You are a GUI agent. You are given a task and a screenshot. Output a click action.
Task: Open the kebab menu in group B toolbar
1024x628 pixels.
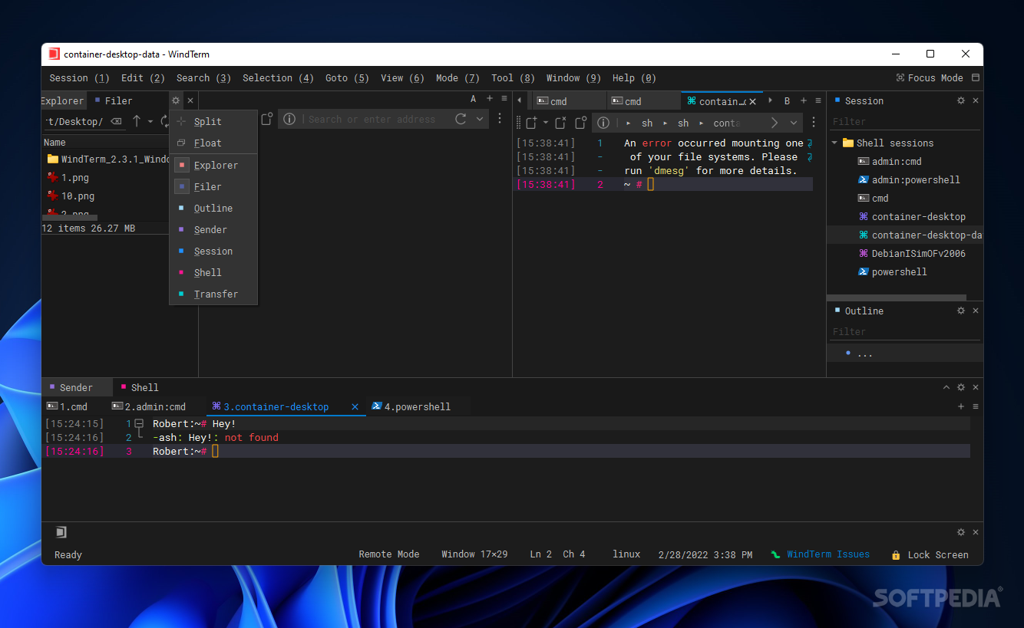pyautogui.click(x=814, y=123)
